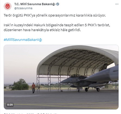Click the yellow taxiway line on the tarmac
This screenshot has width=121, height=114.
point(61,105)
